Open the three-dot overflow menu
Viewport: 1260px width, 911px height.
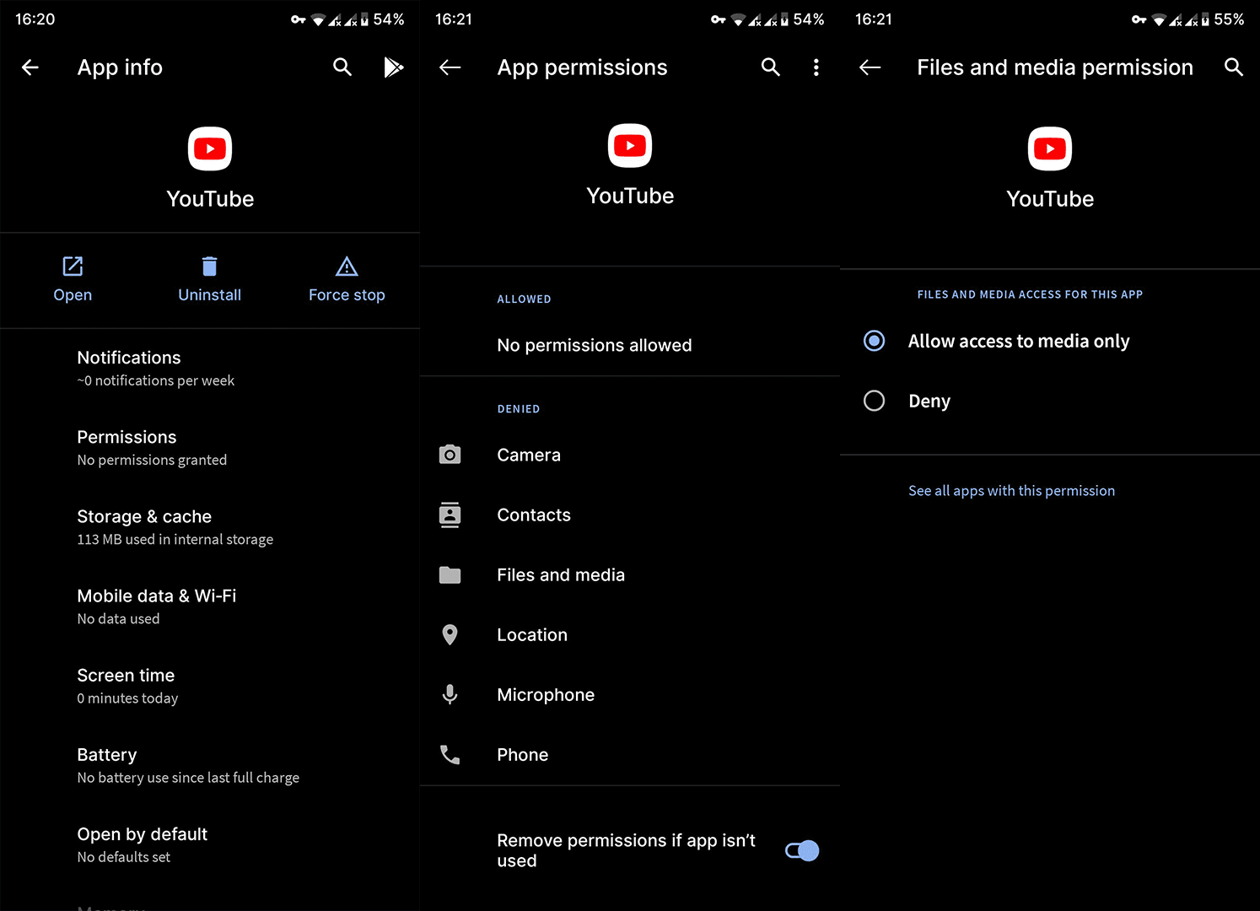click(816, 67)
